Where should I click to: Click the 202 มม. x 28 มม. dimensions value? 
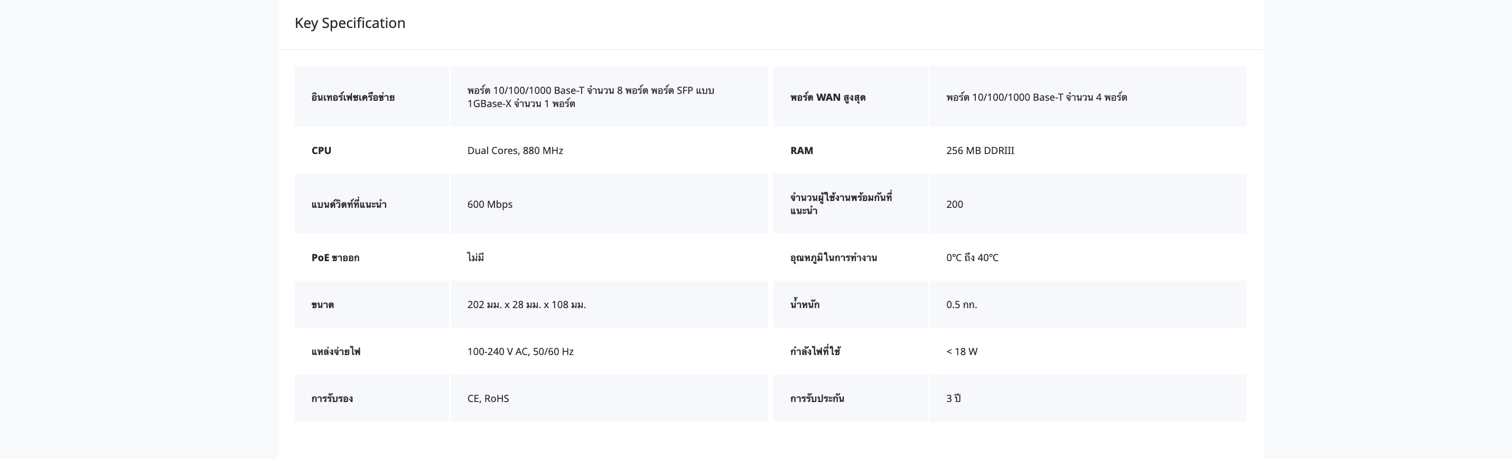526,305
